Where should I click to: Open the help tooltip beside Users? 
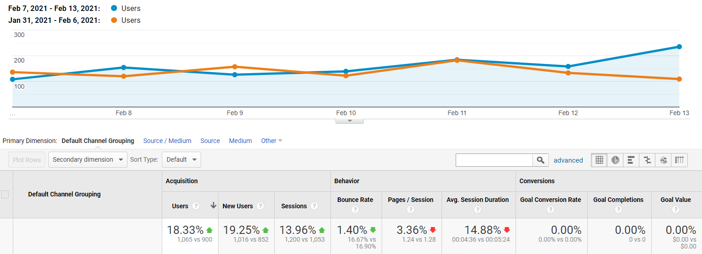pyautogui.click(x=196, y=206)
